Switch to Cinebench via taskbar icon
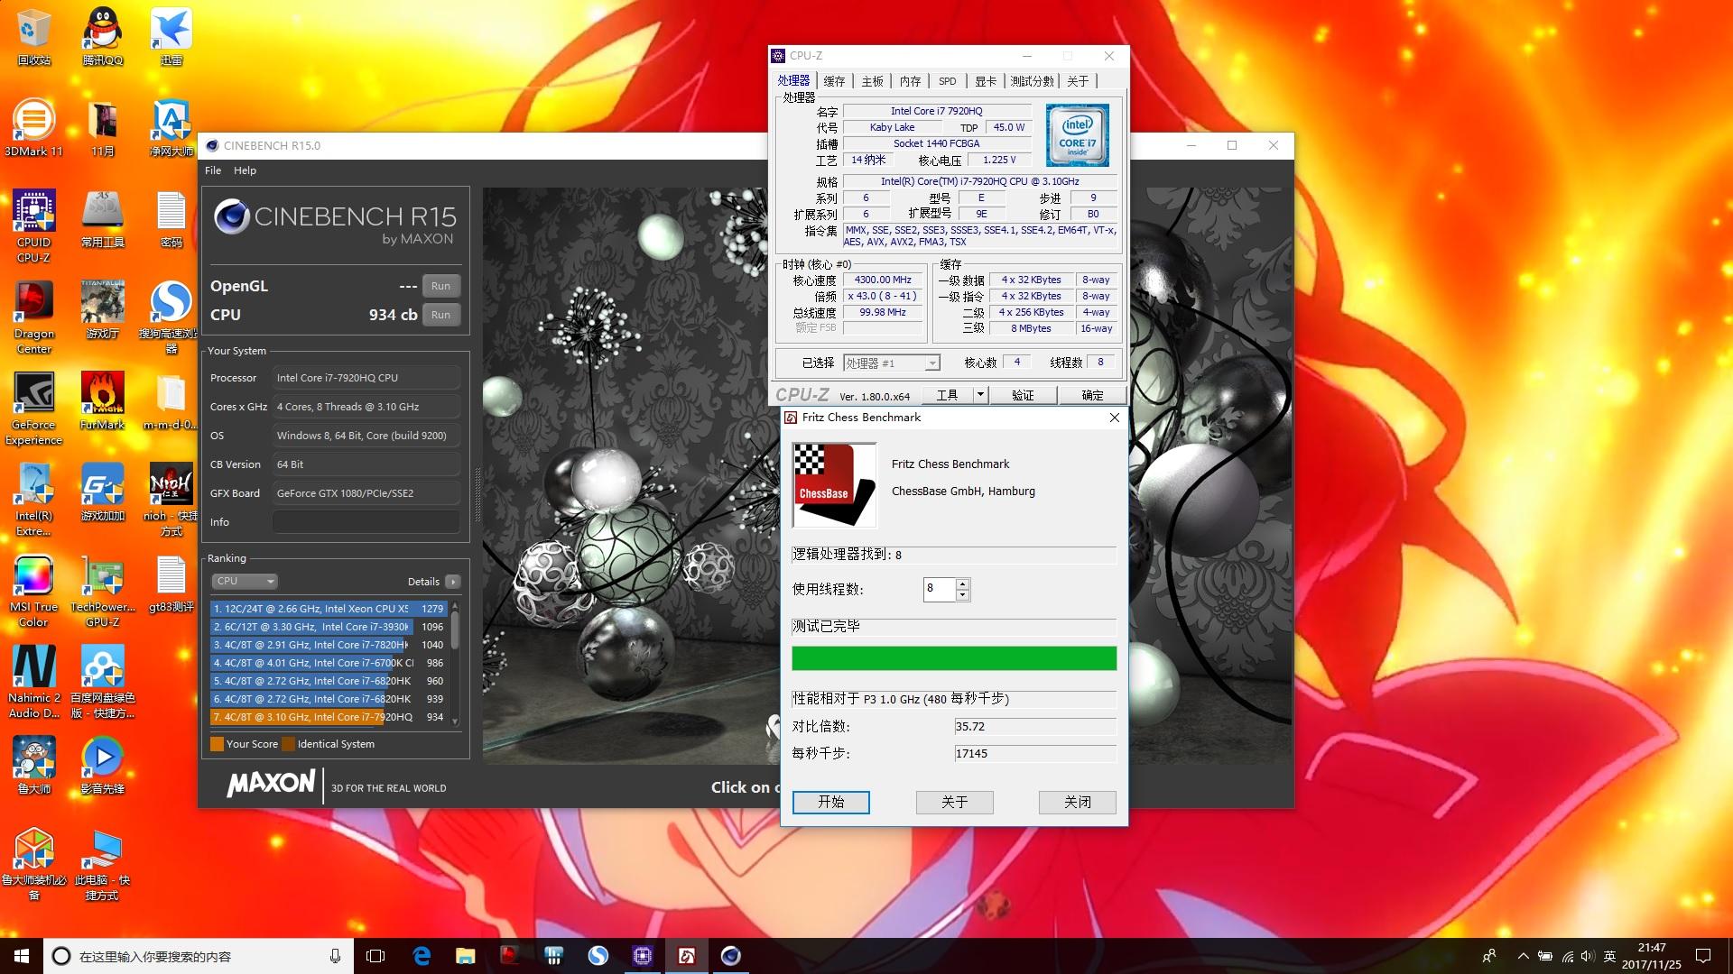The height and width of the screenshot is (974, 1733). [731, 956]
